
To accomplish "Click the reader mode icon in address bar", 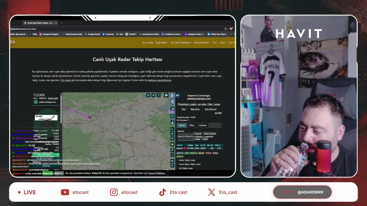I will (x=226, y=29).
